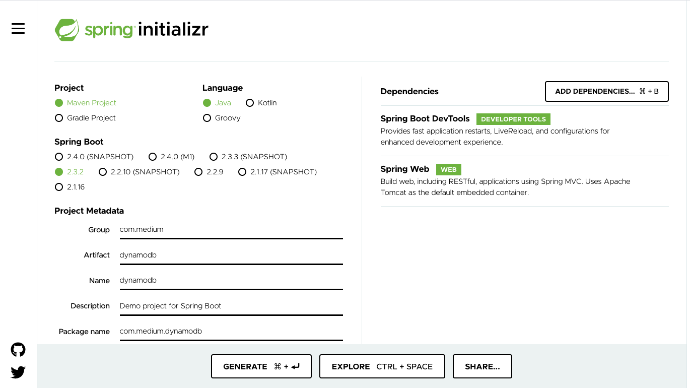Select Spring Boot 2.1.16 version
The image size is (690, 388).
tap(70, 187)
